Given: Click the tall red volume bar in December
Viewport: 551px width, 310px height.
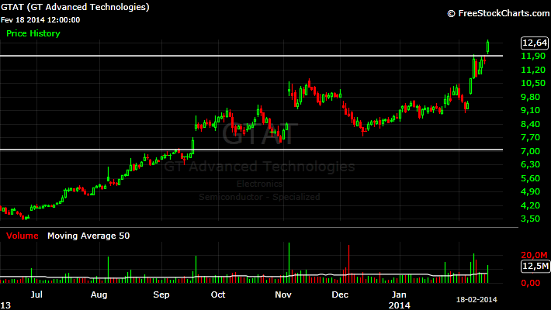Looking at the screenshot, I should click(x=349, y=264).
